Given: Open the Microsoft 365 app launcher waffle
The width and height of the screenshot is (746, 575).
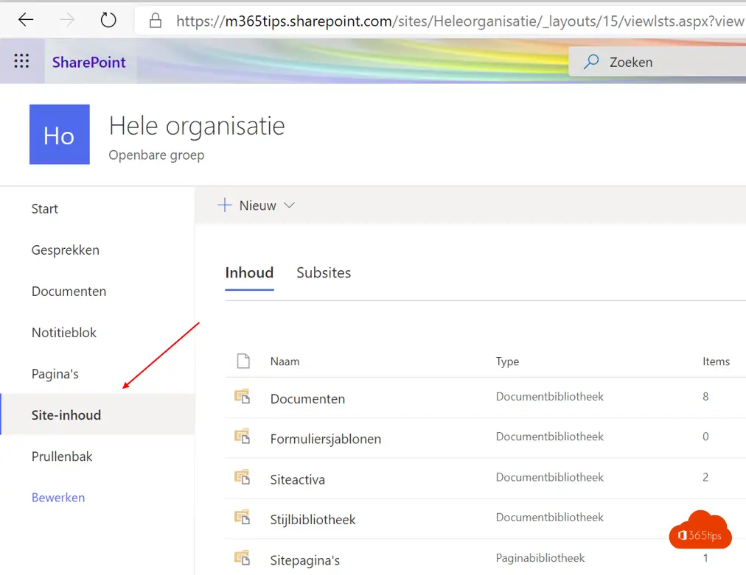Looking at the screenshot, I should (21, 60).
